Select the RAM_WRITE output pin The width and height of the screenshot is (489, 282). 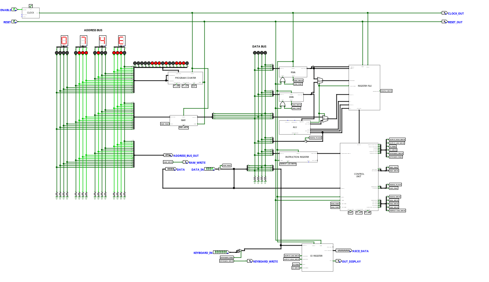click(186, 162)
